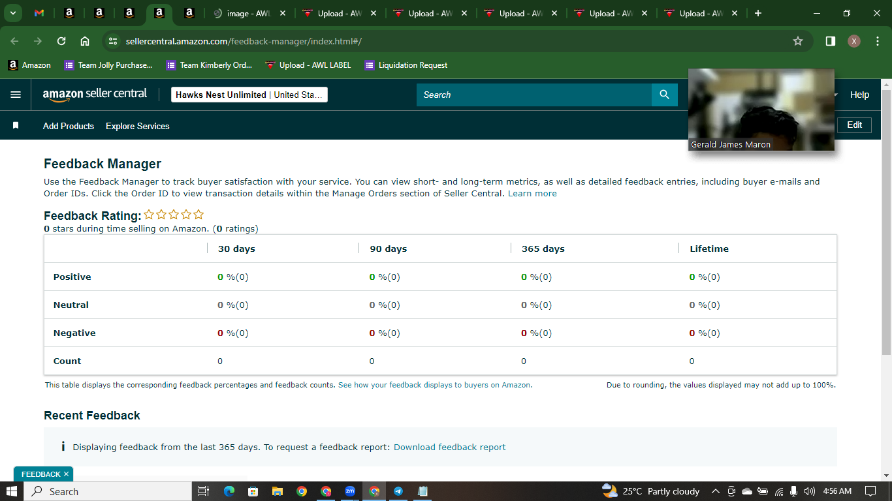Open Explore Services
Image resolution: width=892 pixels, height=501 pixels.
138,126
